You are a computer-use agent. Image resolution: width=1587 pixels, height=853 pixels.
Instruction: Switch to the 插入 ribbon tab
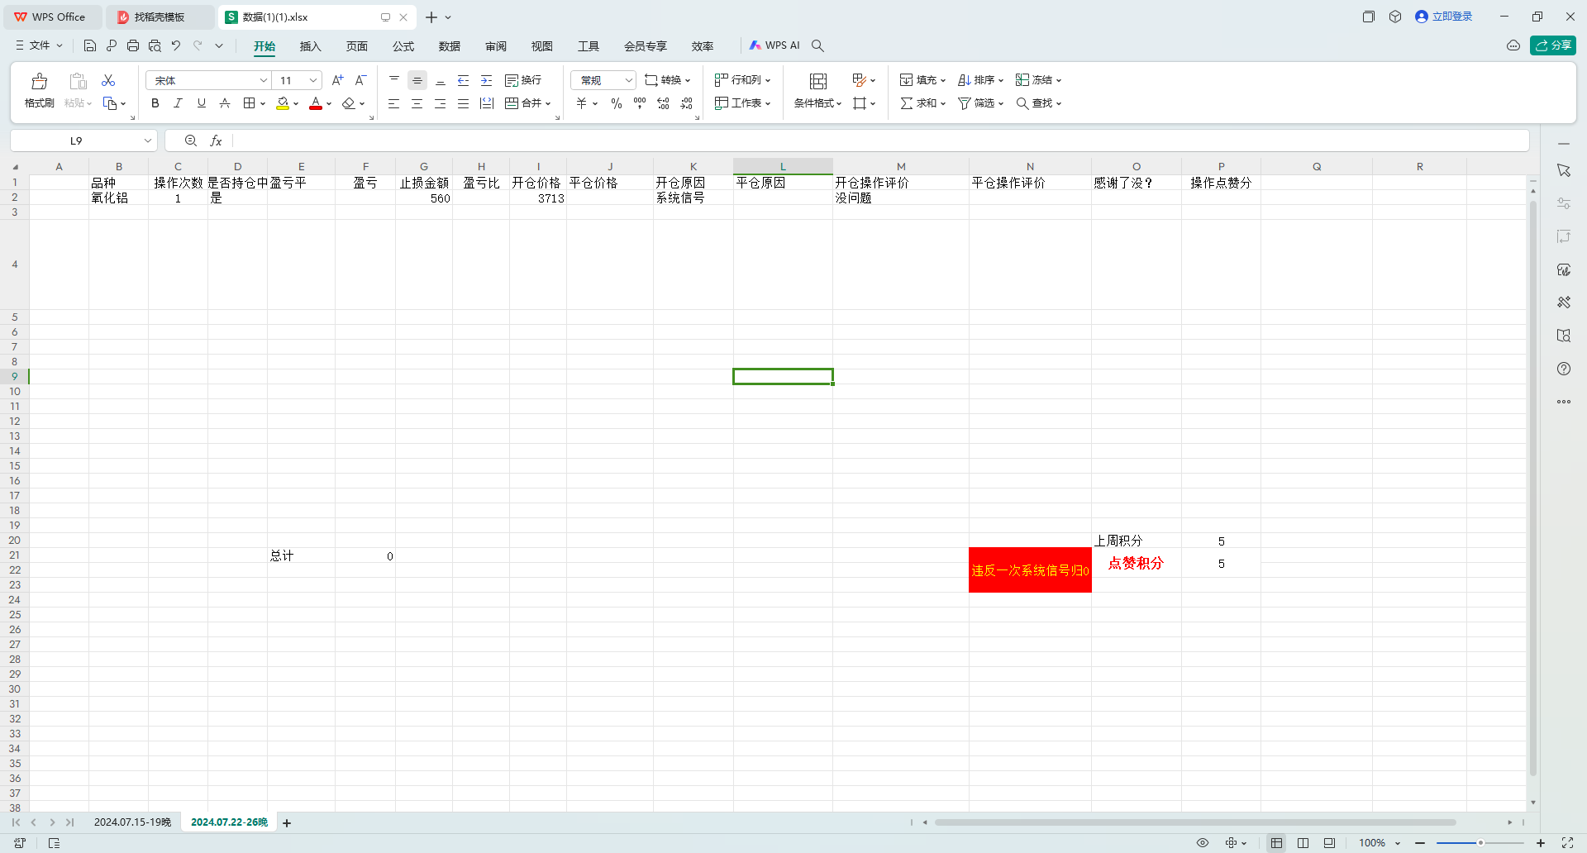(310, 46)
